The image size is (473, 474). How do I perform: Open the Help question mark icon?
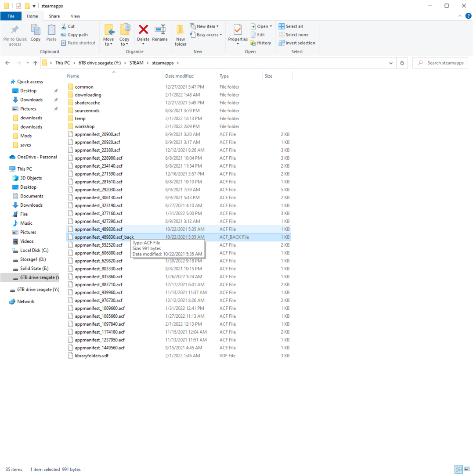[468, 16]
